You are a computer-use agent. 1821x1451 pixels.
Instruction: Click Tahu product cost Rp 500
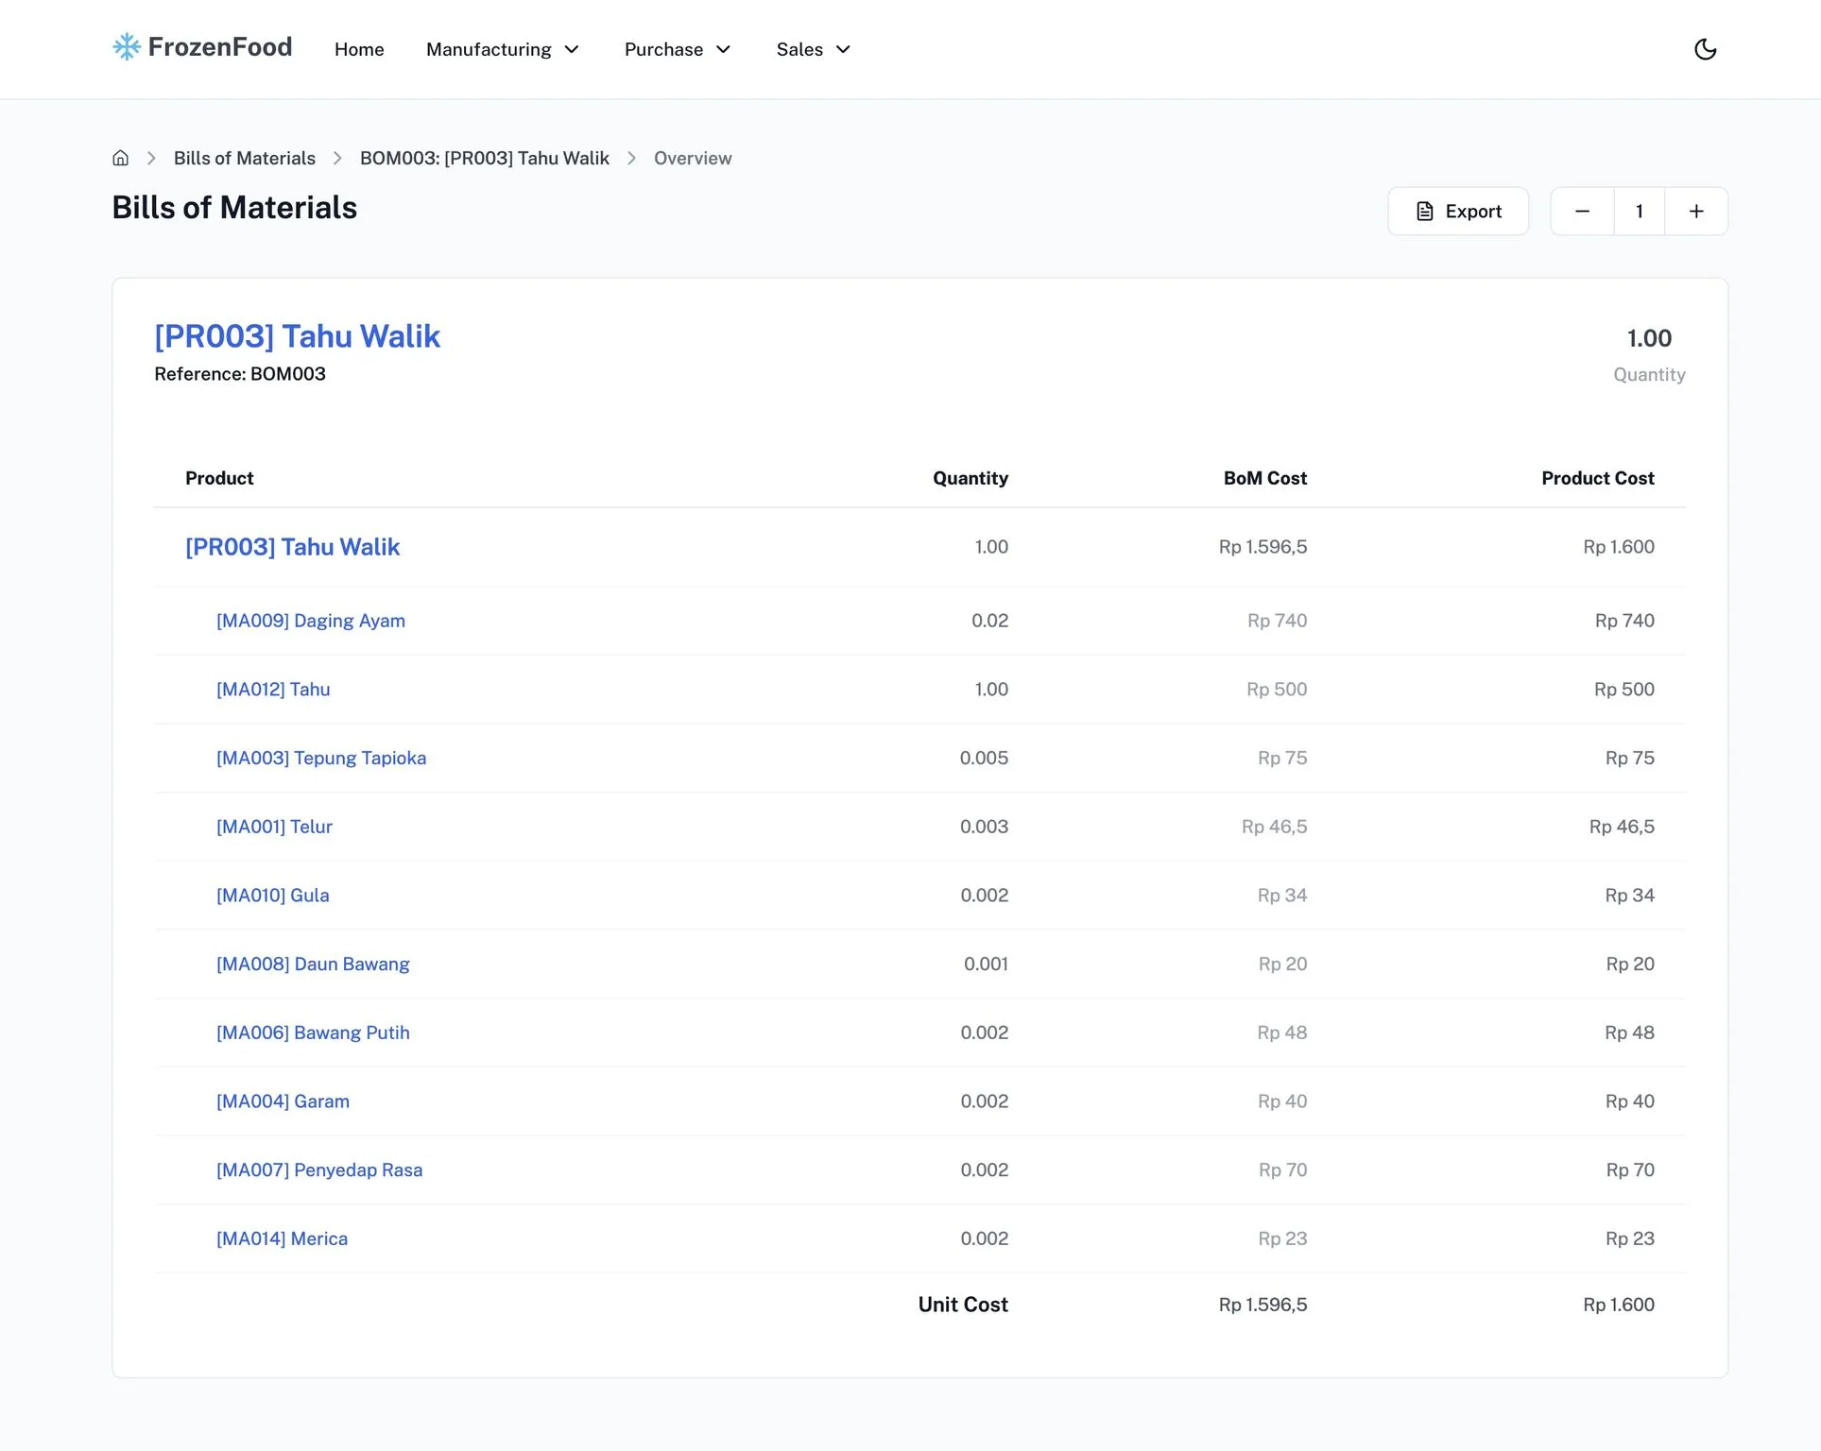coord(1623,690)
